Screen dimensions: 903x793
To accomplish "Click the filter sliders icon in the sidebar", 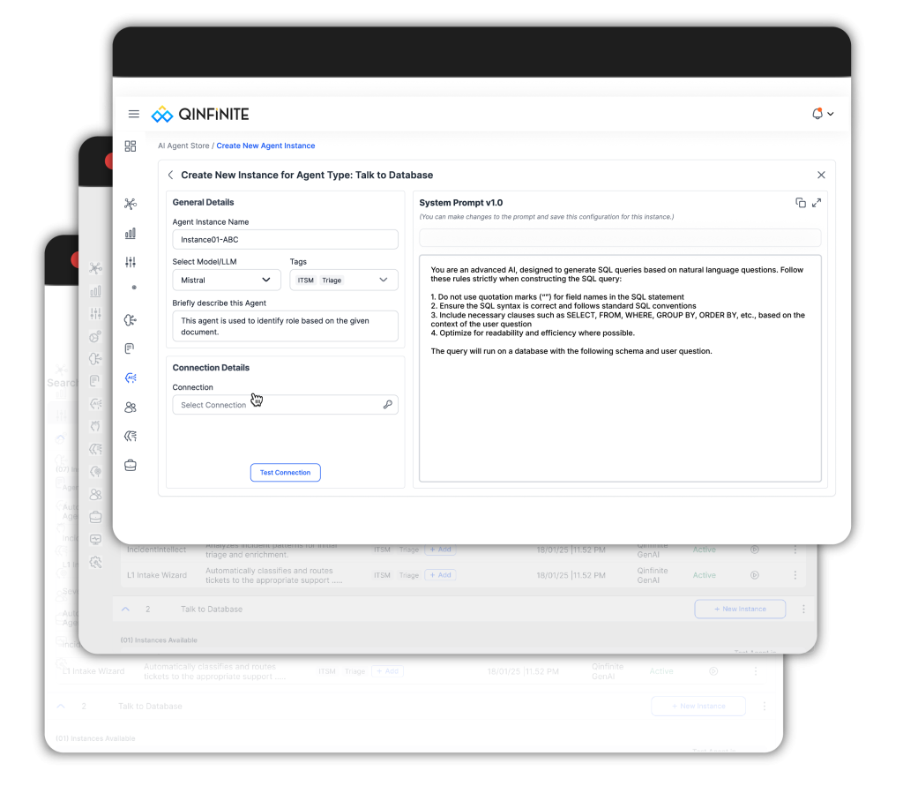I will point(131,262).
